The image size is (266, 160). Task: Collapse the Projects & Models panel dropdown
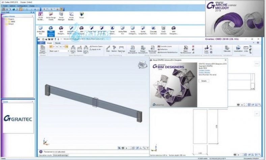point(32,16)
